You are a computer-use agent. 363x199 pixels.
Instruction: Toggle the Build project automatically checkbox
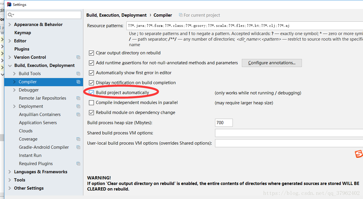(x=91, y=93)
